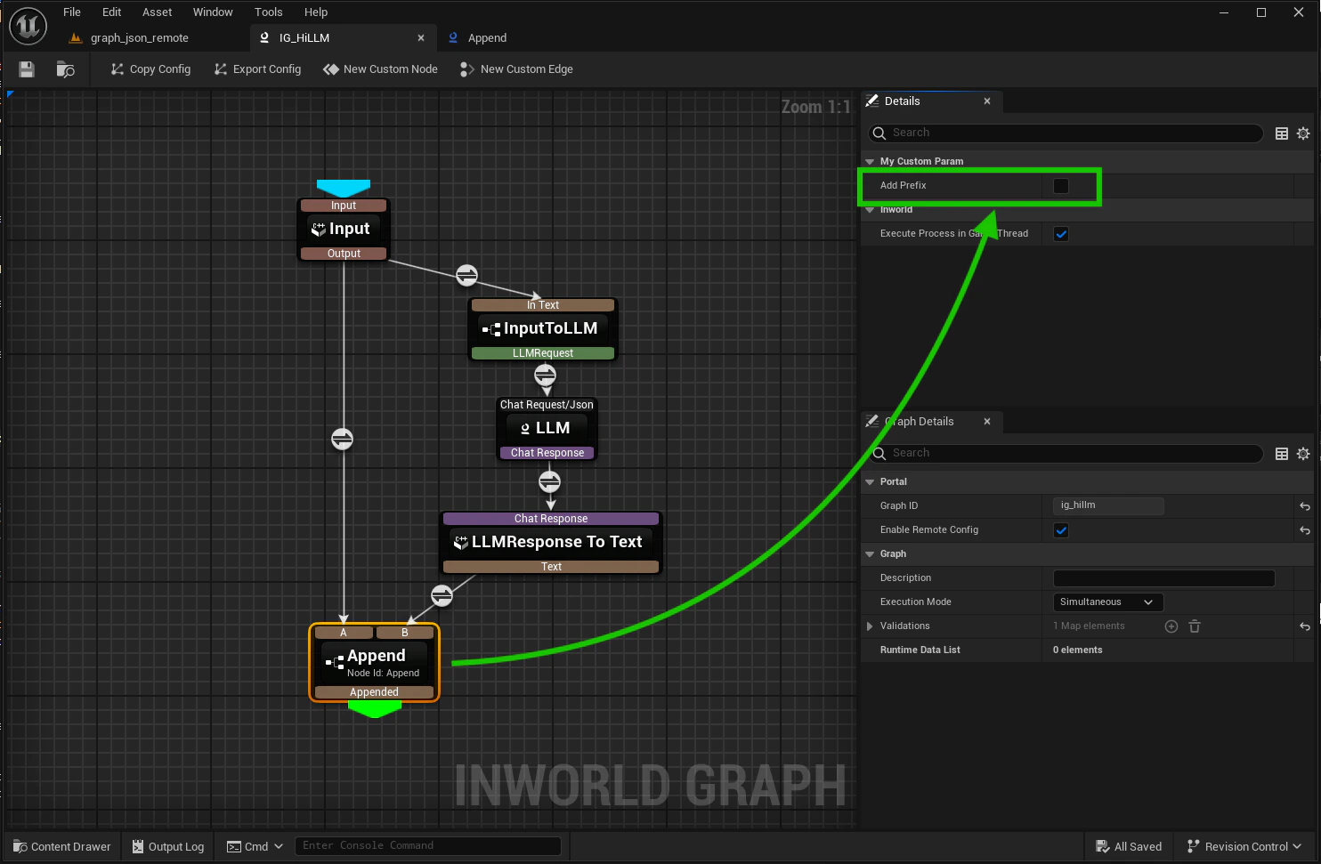
Task: Reset Graph ID to default value
Action: [1304, 506]
